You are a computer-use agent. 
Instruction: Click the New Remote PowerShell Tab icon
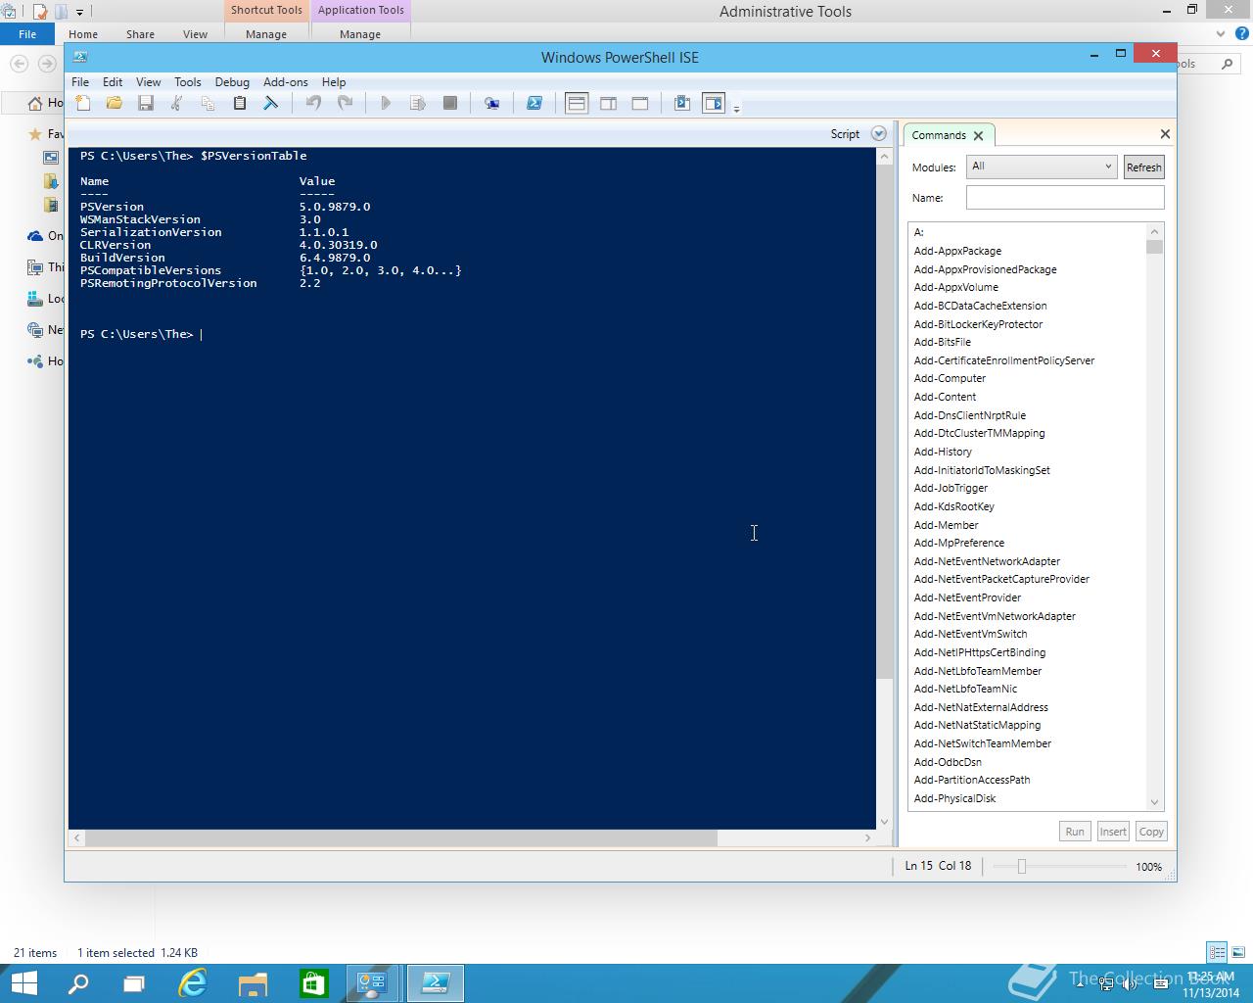(491, 103)
